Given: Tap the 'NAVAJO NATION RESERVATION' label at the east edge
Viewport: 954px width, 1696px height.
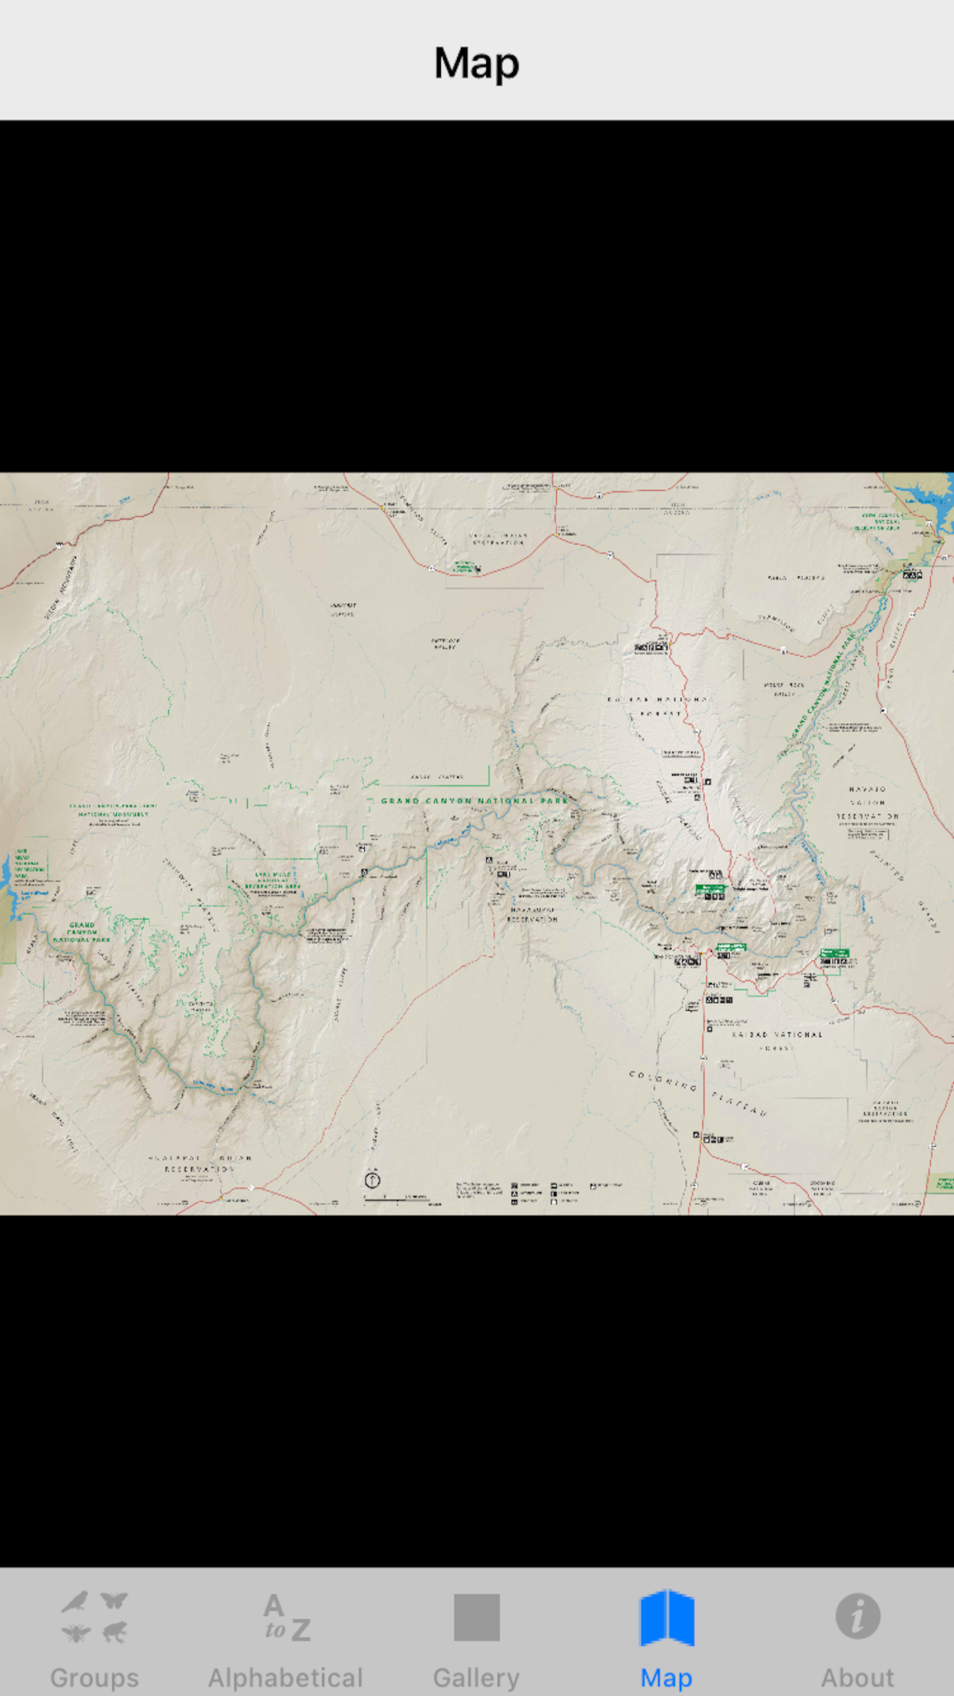Looking at the screenshot, I should [x=868, y=803].
